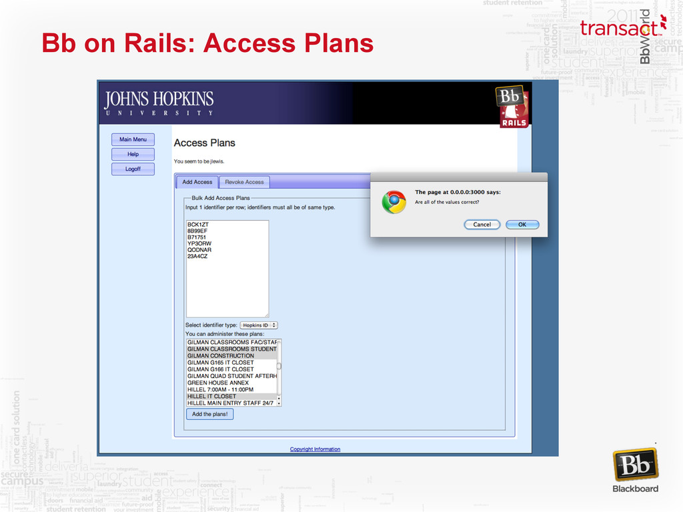Click the Johns Hopkins University logo

point(159,103)
